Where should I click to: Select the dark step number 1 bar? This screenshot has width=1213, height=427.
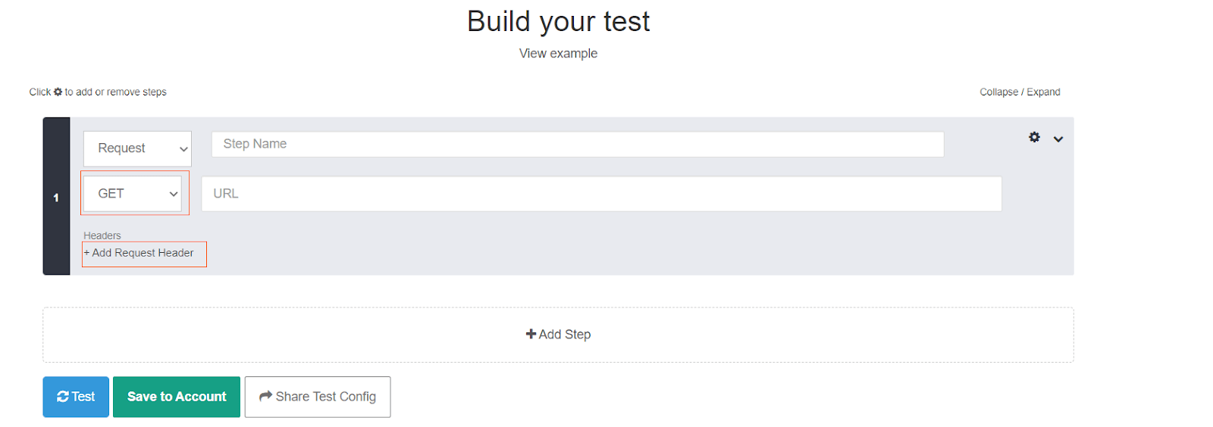[56, 196]
